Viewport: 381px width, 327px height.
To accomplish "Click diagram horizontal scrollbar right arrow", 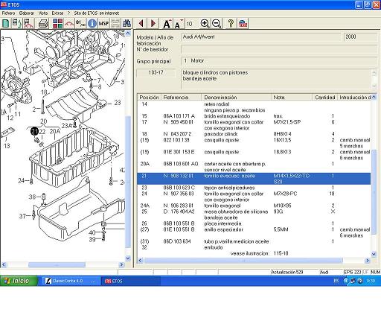I will point(121,264).
